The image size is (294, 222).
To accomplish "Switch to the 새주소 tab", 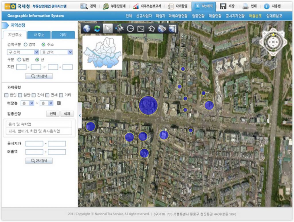I will (x=39, y=35).
